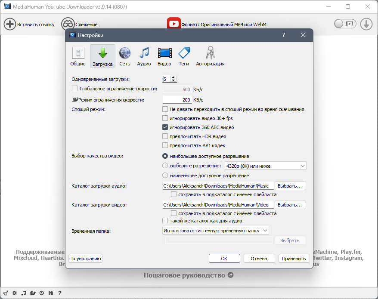The height and width of the screenshot is (299, 378).
Task: Click the question mark help icon in status bar
Action: (60, 293)
